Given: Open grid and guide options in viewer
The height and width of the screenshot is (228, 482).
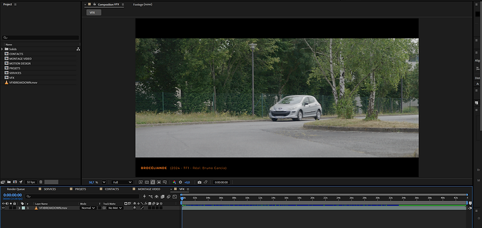Looking at the screenshot, I should [x=165, y=182].
